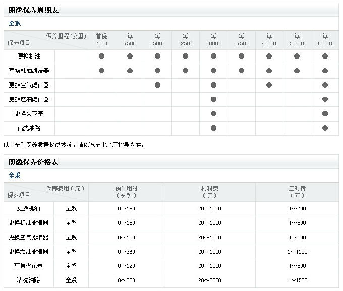Select the 工时费(元) column header
The height and width of the screenshot is (291, 343).
pyautogui.click(x=297, y=192)
